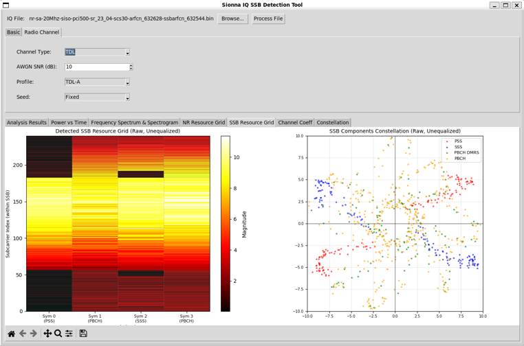
Task: Go to Frequency Spectrum & Spectrogram tab
Action: click(x=134, y=123)
